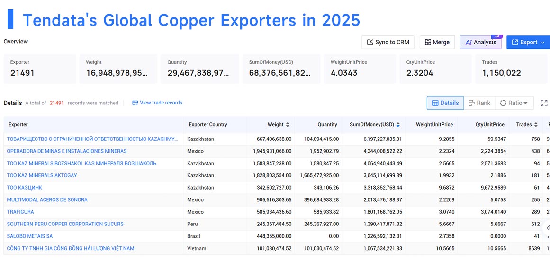Click quantity value 1,665,472,925.00
The height and width of the screenshot is (260, 550).
320,175
